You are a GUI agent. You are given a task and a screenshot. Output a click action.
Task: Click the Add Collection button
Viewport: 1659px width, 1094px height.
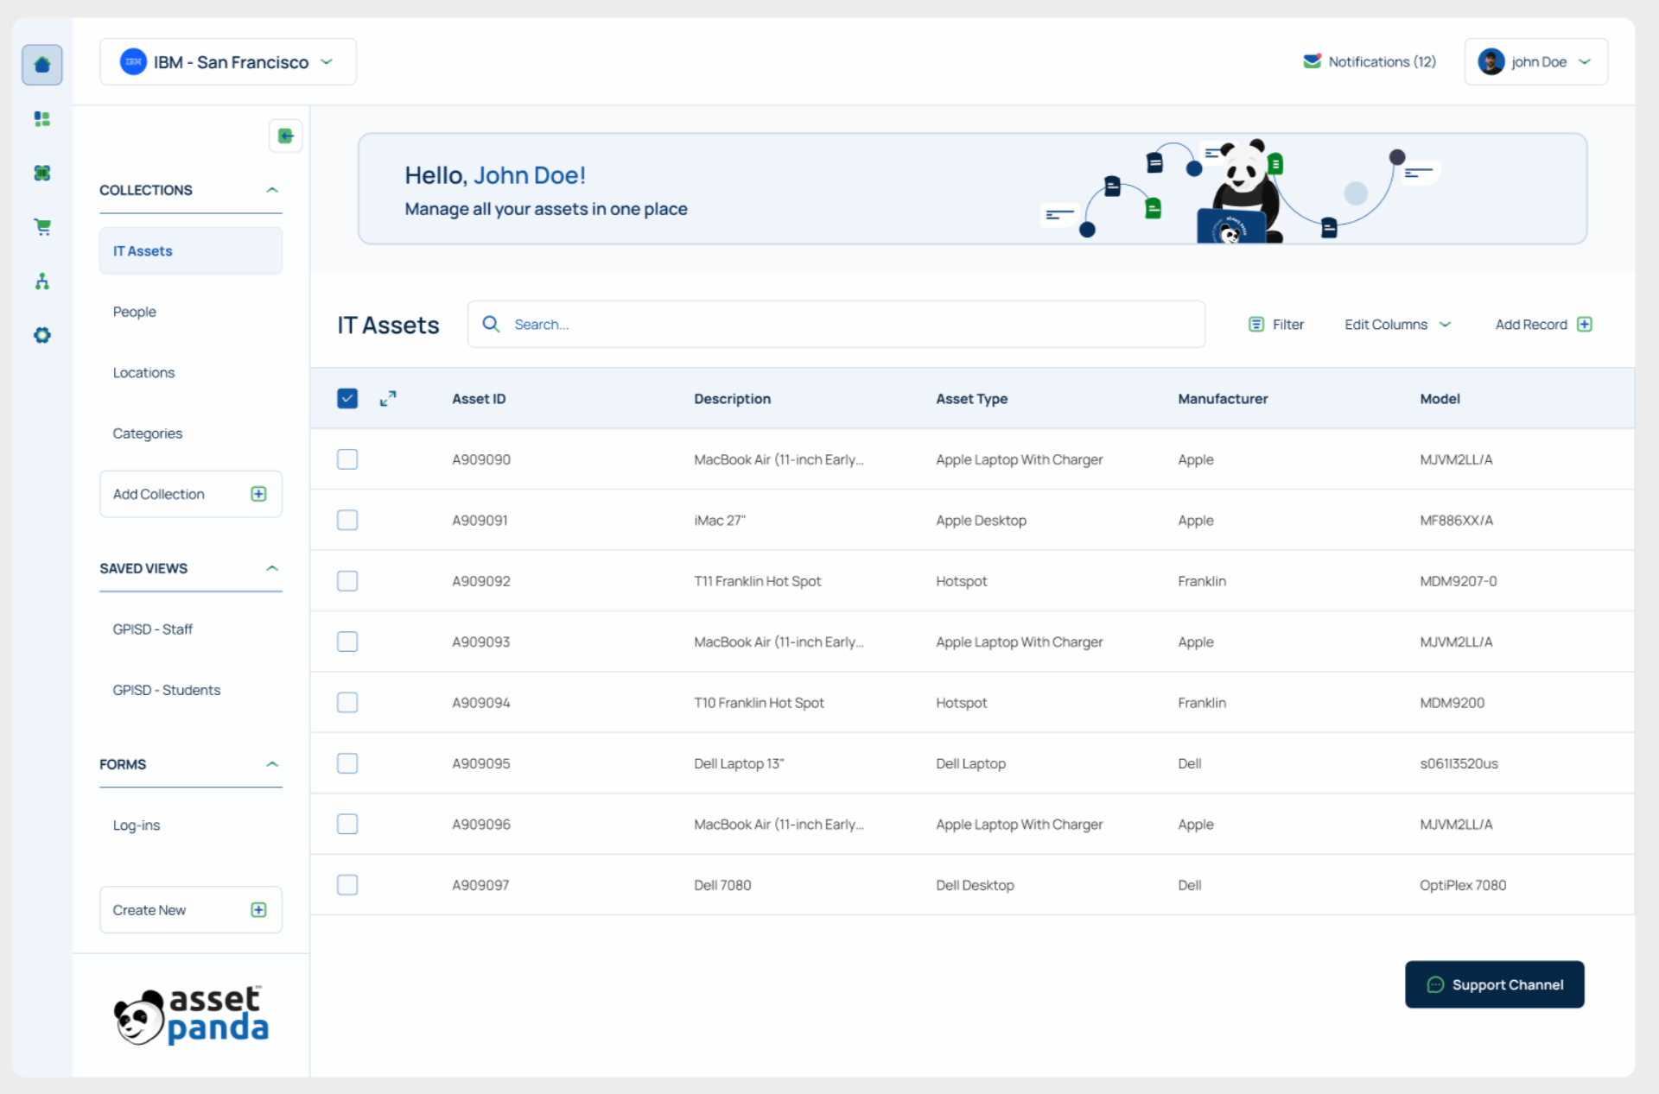[x=191, y=494]
